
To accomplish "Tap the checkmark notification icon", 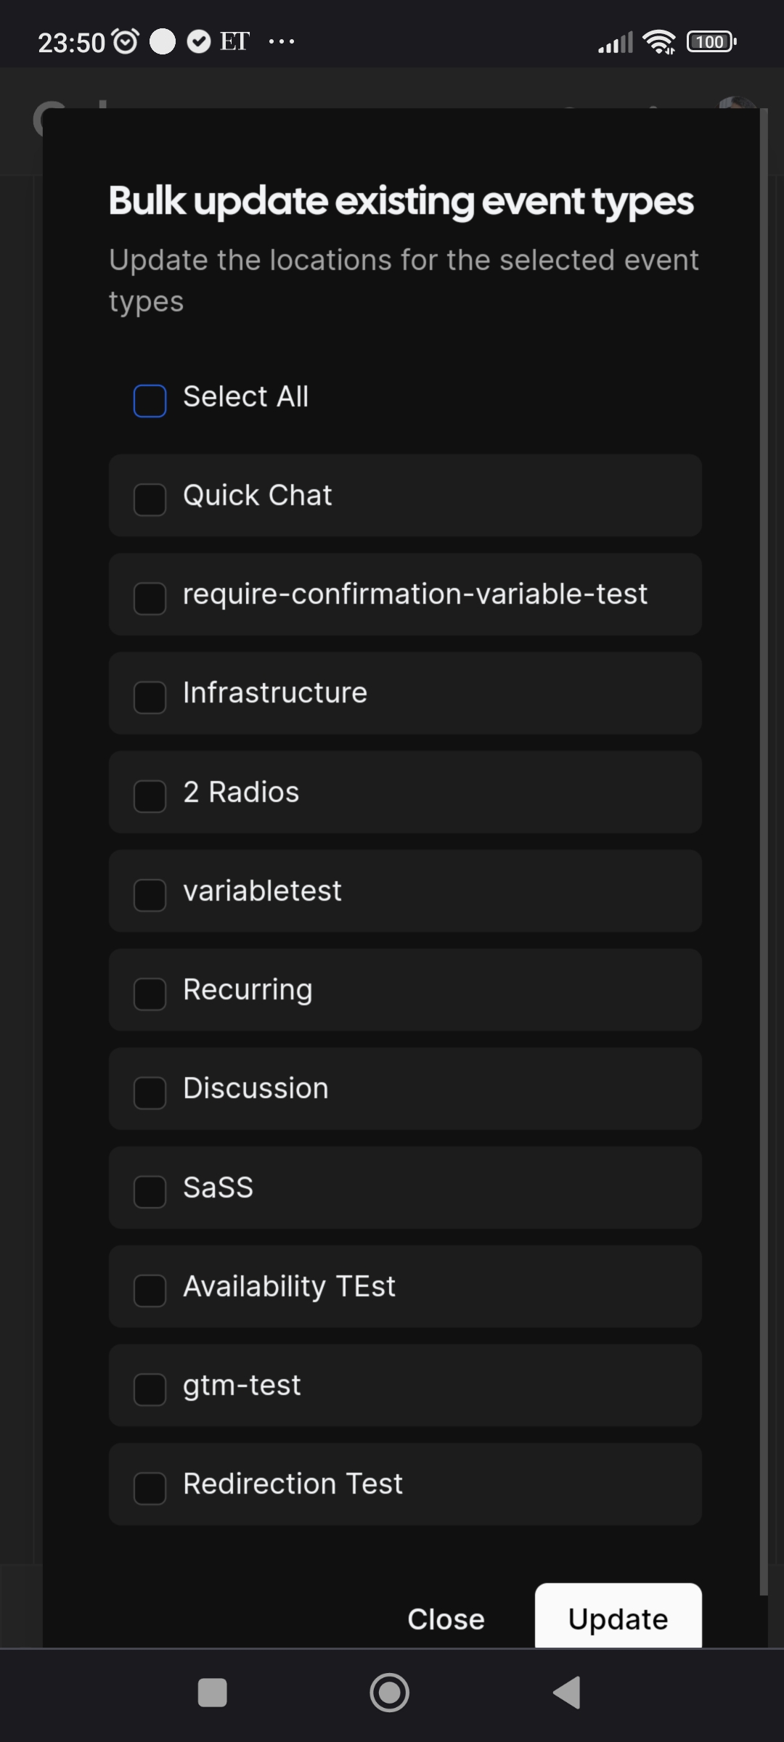I will click(x=197, y=40).
